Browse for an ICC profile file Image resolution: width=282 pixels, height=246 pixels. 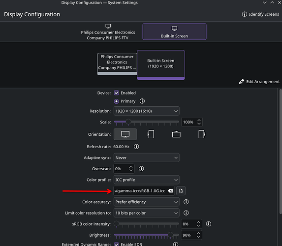tap(181, 191)
